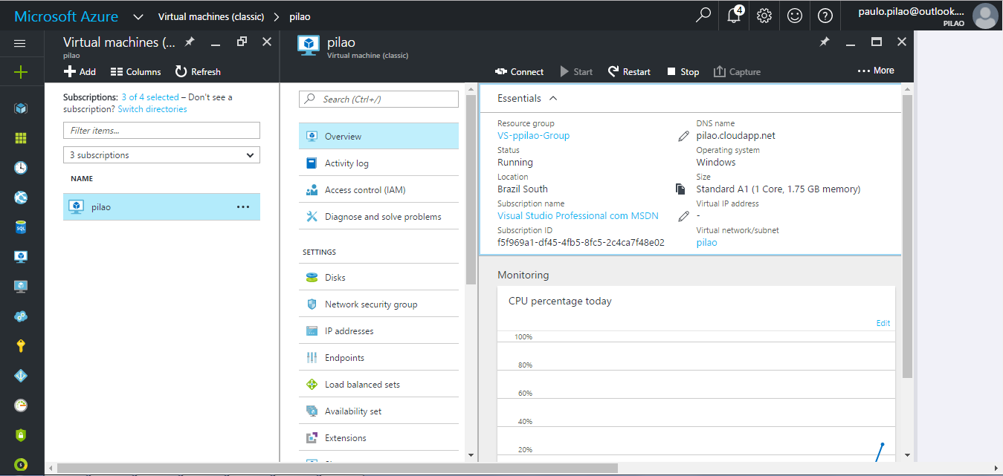Open the help question mark icon

point(825,16)
